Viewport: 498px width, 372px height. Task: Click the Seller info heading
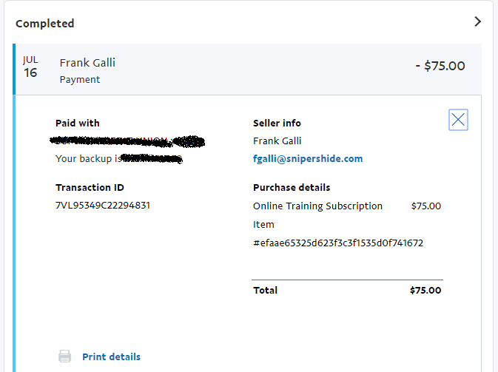(x=277, y=124)
